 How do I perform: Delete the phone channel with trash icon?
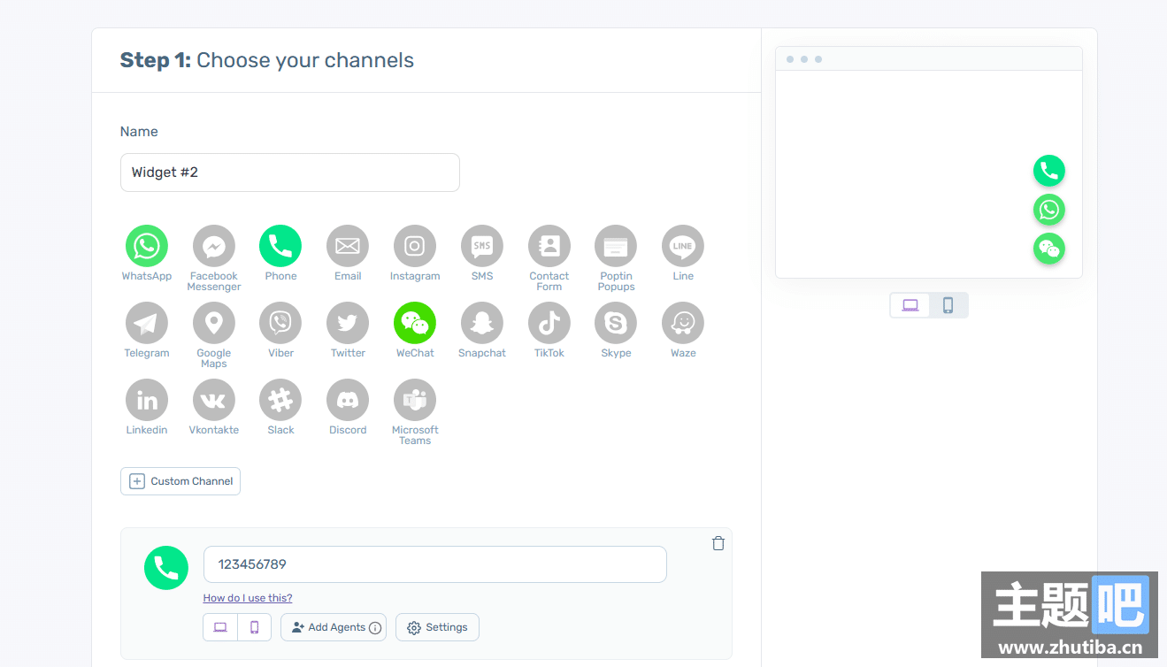[718, 543]
